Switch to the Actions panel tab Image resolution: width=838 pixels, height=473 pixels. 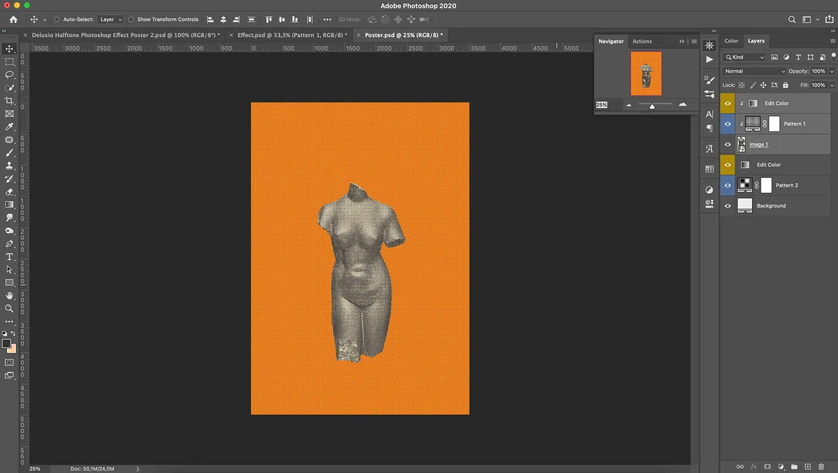642,41
